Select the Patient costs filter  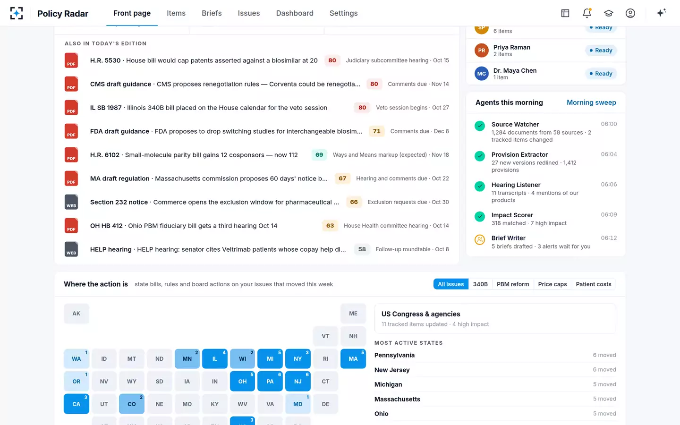click(x=594, y=284)
